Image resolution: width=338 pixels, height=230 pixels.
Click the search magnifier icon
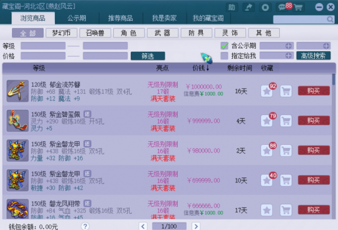[x=330, y=19]
